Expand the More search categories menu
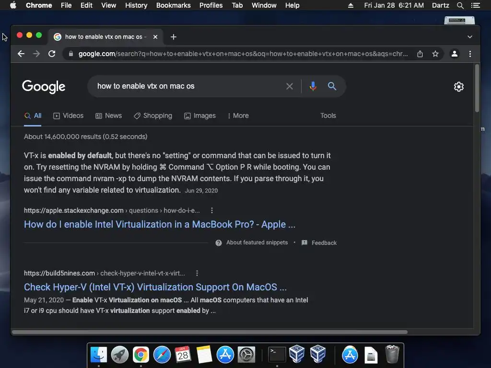This screenshot has height=368, width=491. 238,116
